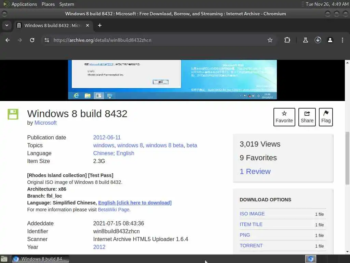Click the green floppy disk software icon
This screenshot has width=350, height=263.
tap(13, 114)
